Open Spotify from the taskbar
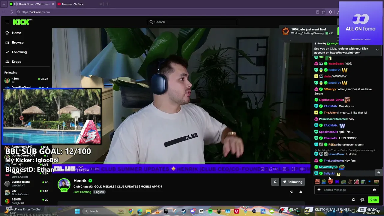This screenshot has height=216, width=384. tap(210, 211)
